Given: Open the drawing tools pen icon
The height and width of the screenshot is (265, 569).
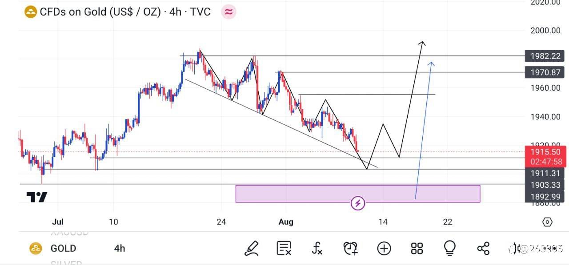Looking at the screenshot, I should (252, 248).
